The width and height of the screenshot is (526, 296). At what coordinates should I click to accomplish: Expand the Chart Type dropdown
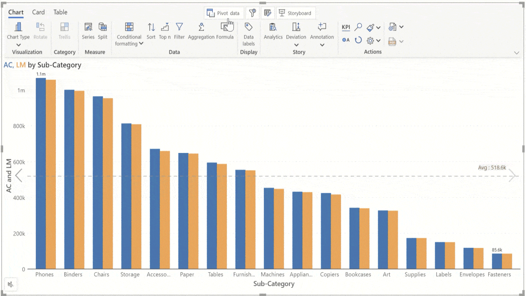pos(18,45)
